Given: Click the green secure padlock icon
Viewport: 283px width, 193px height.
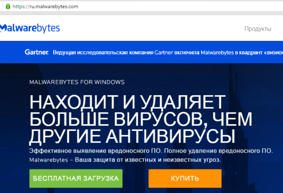Looking at the screenshot, I should 8,7.
